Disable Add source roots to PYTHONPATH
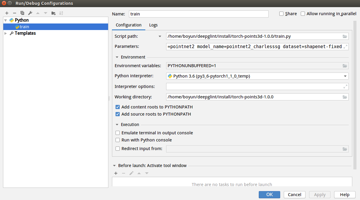The width and height of the screenshot is (360, 200). tap(118, 114)
